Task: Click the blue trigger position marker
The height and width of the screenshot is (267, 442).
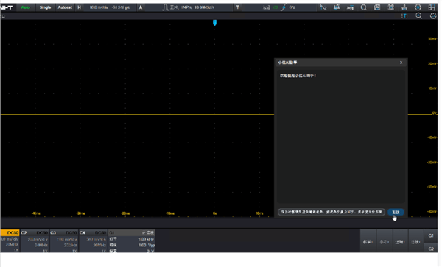Action: point(215,23)
